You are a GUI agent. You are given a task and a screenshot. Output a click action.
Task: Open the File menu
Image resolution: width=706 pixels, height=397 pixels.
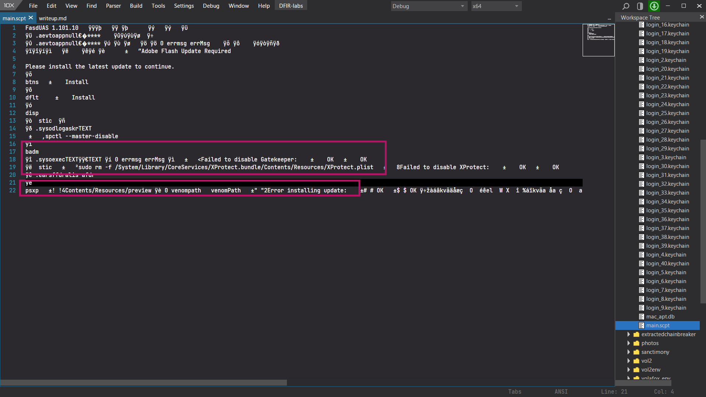[x=33, y=6]
